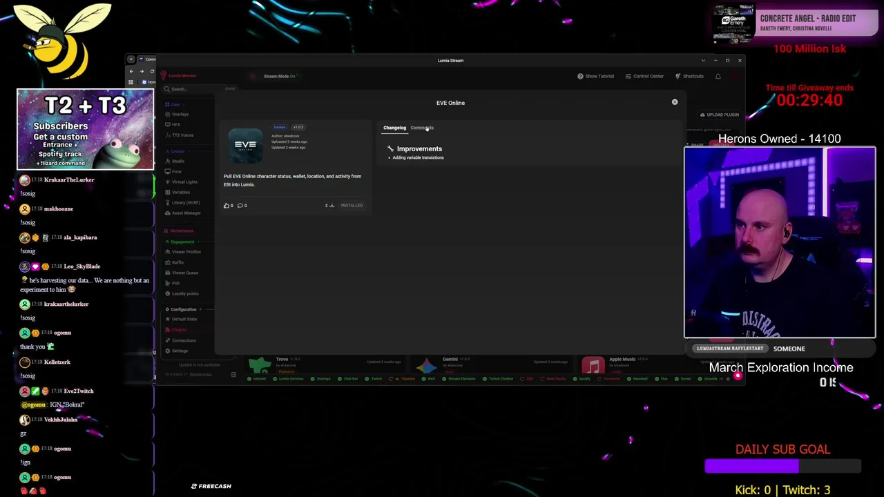Image resolution: width=884 pixels, height=497 pixels.
Task: Open Show Tutorial help
Action: coord(595,76)
